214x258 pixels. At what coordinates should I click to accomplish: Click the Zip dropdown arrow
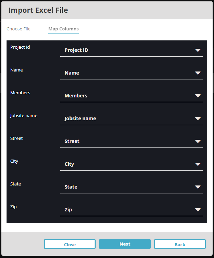point(198,210)
